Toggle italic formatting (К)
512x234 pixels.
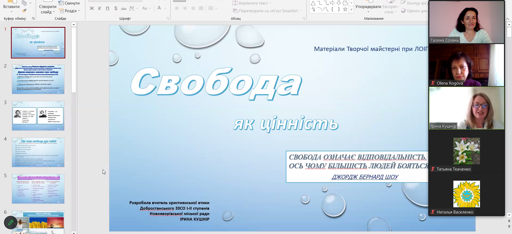[x=99, y=8]
